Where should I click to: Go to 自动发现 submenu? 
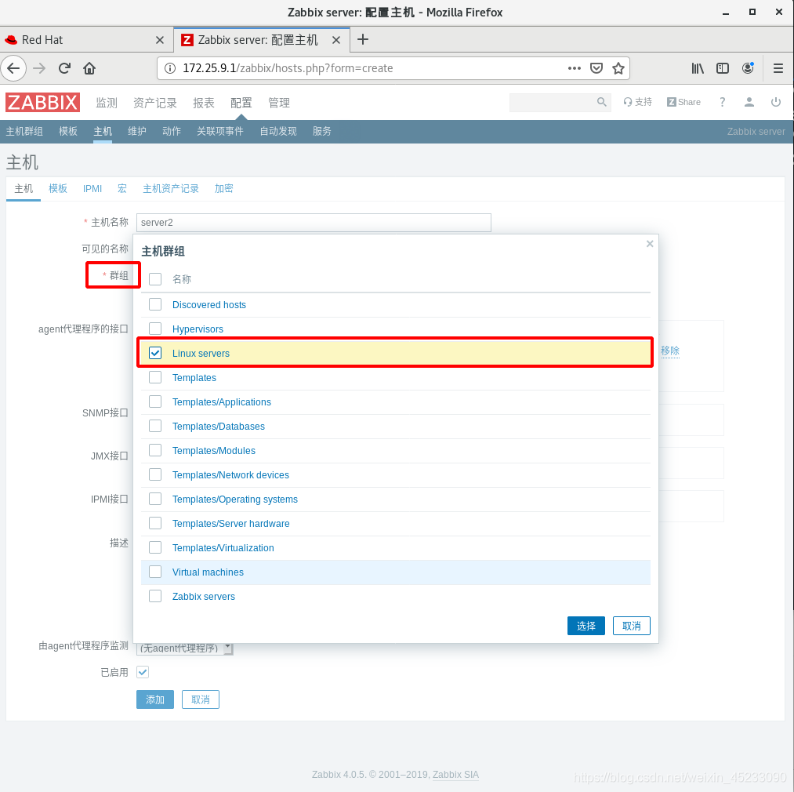click(278, 131)
